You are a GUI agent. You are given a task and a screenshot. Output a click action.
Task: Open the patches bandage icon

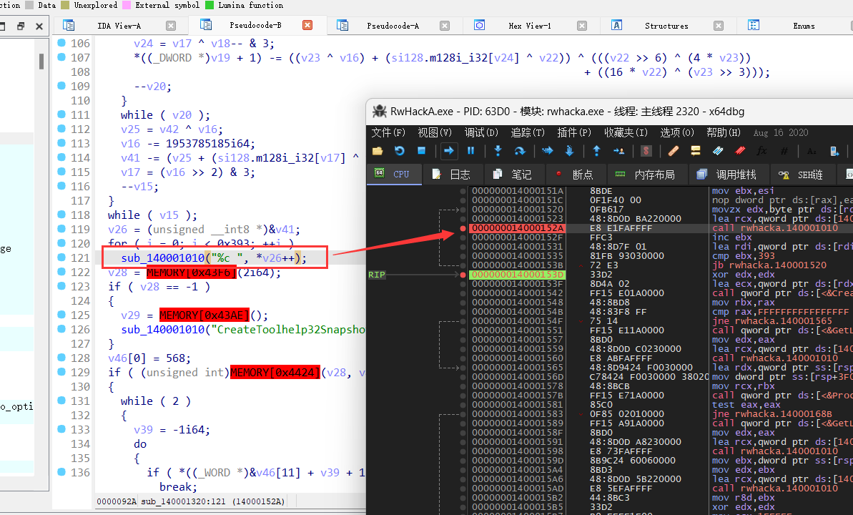(674, 151)
